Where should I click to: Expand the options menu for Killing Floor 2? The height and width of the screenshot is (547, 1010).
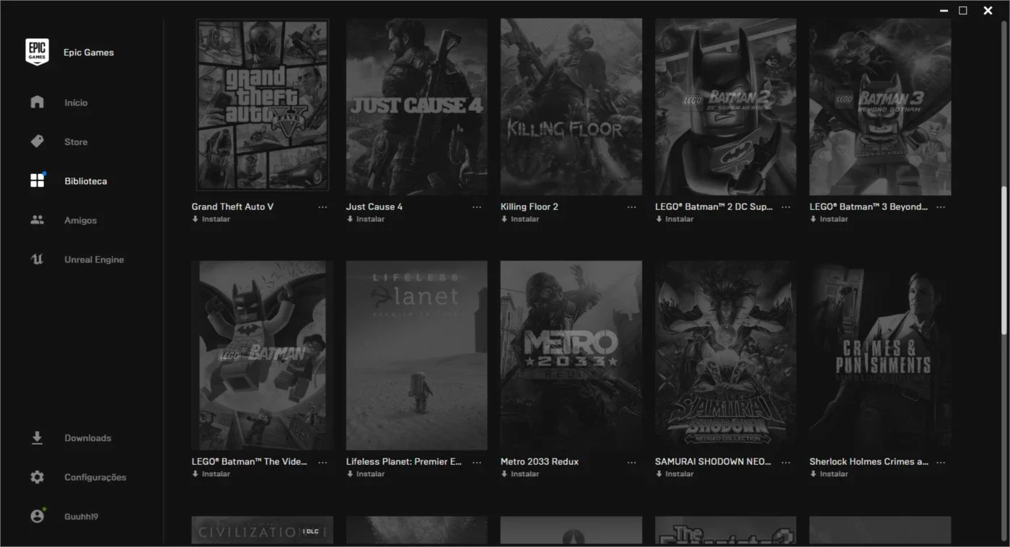[x=631, y=207]
